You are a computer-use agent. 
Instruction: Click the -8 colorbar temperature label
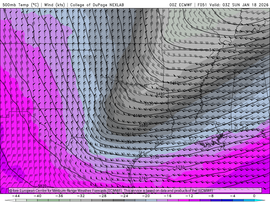click(211, 196)
